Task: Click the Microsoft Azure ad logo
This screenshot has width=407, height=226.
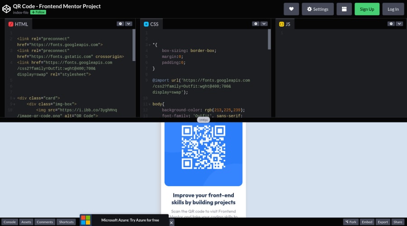Action: [85, 220]
